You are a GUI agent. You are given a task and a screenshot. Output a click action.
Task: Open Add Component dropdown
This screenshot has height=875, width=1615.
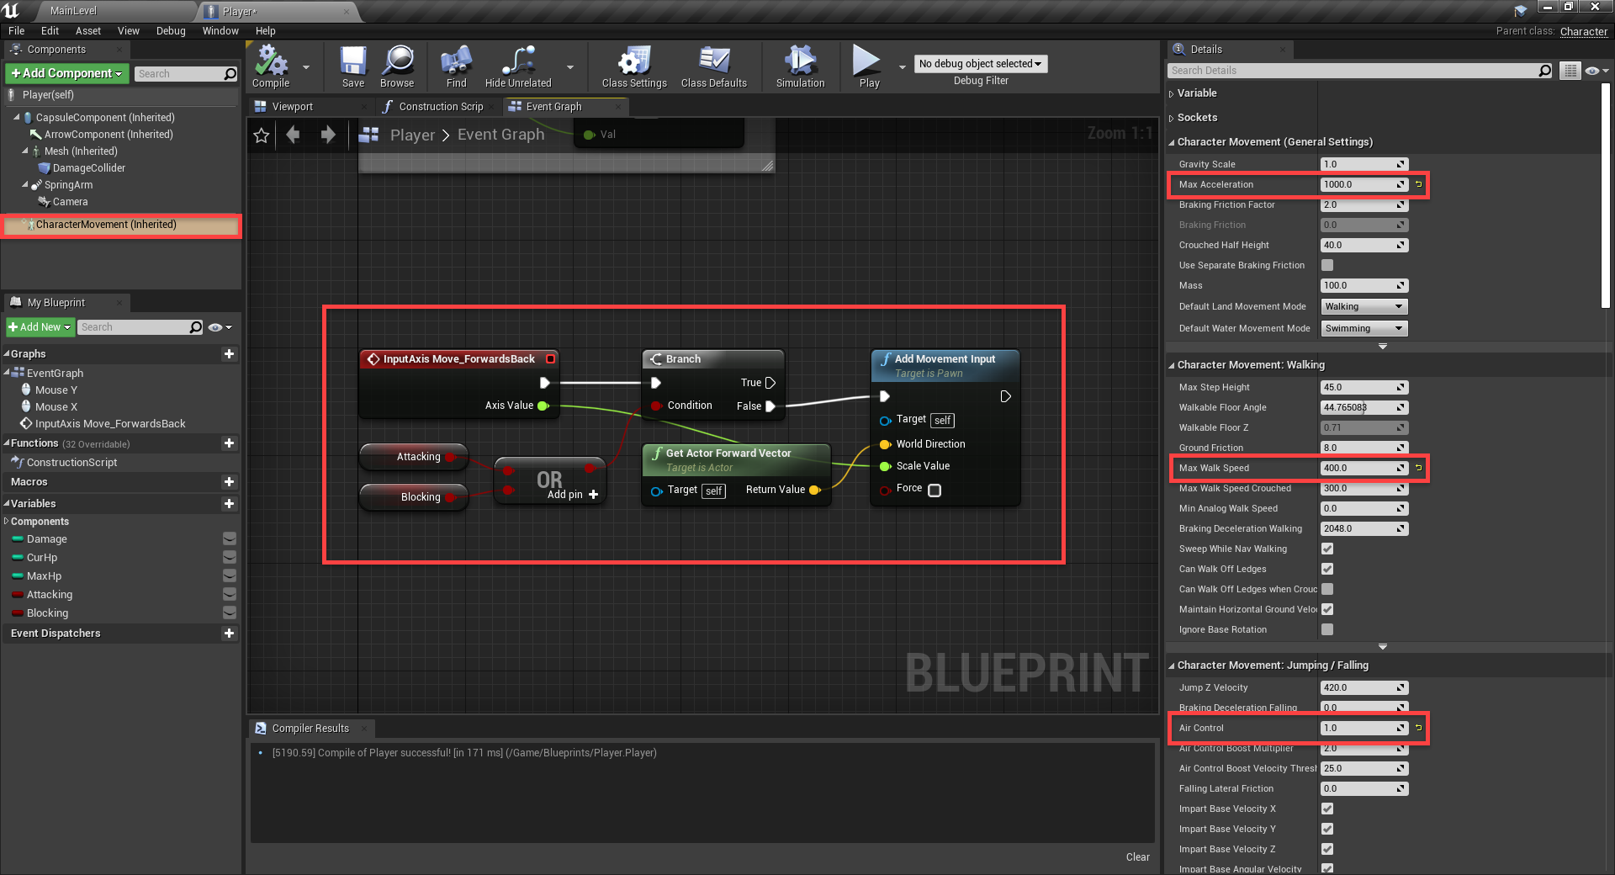tap(67, 74)
